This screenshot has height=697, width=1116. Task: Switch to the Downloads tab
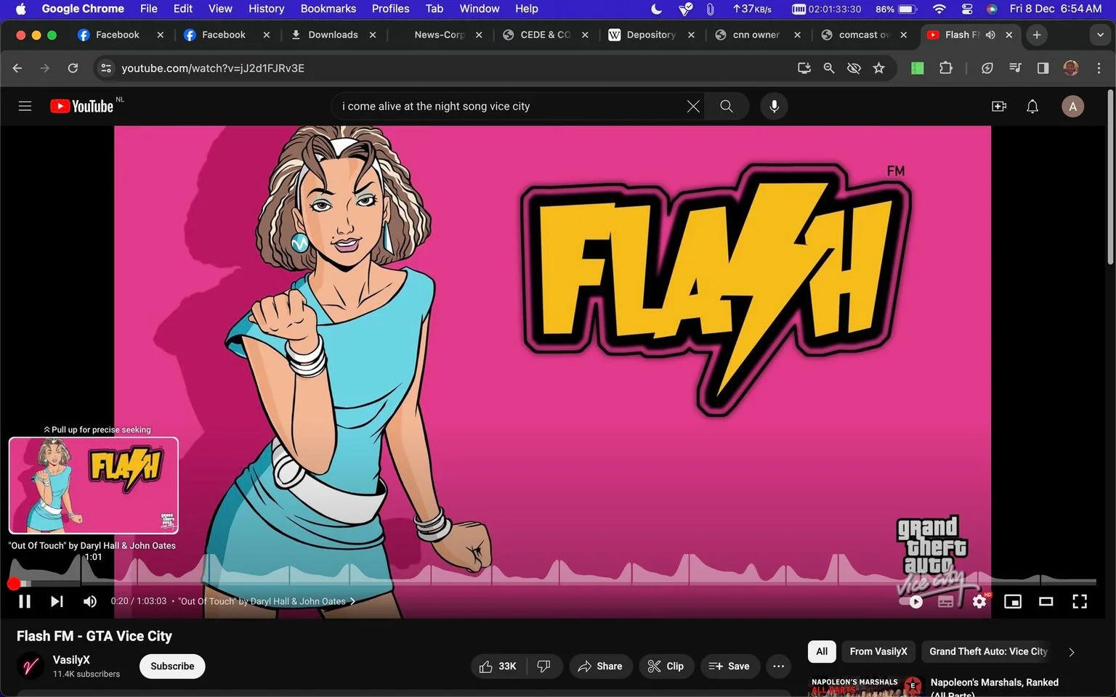point(333,35)
